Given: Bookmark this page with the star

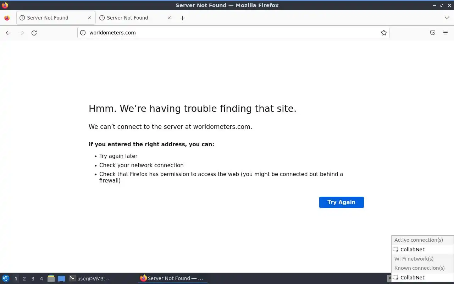Looking at the screenshot, I should 384,33.
